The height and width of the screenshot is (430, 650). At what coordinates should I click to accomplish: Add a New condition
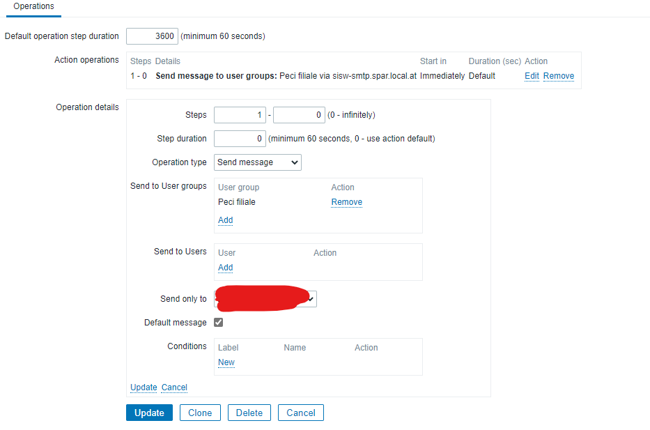[x=226, y=362]
